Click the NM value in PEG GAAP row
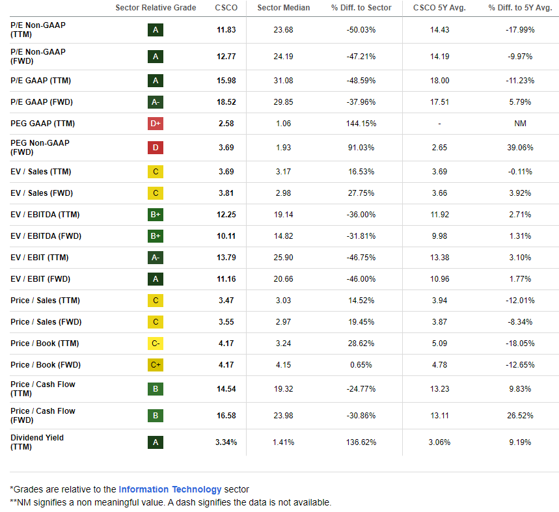 coord(520,123)
